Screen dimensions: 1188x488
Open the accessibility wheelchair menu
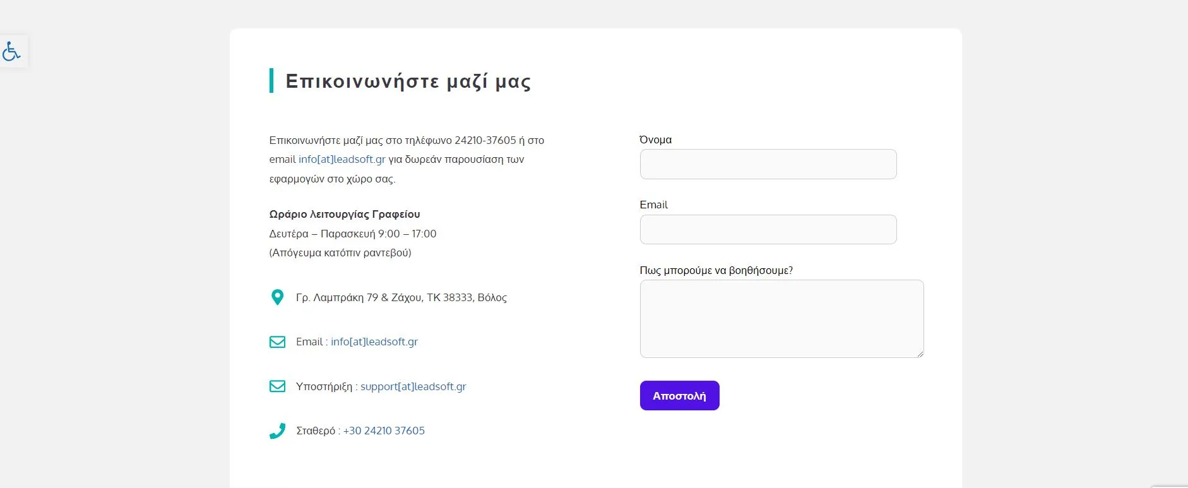[12, 51]
